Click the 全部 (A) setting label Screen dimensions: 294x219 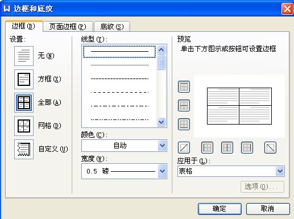[x=49, y=102]
